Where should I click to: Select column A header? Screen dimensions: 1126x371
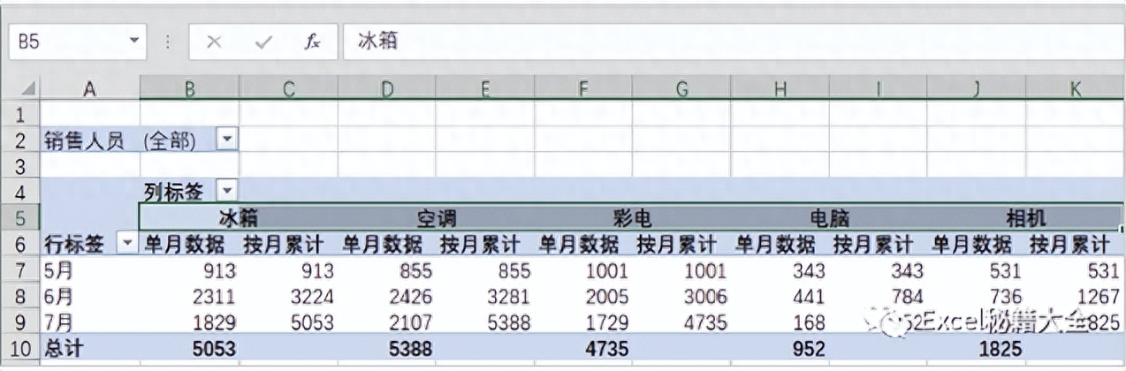click(x=89, y=90)
